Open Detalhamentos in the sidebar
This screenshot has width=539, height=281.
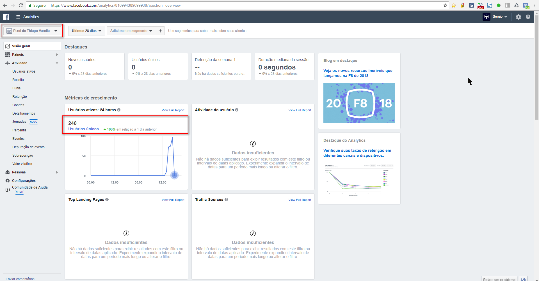point(24,113)
